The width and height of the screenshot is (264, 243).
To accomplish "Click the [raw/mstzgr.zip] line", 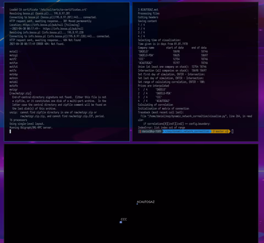I will point(20,93).
